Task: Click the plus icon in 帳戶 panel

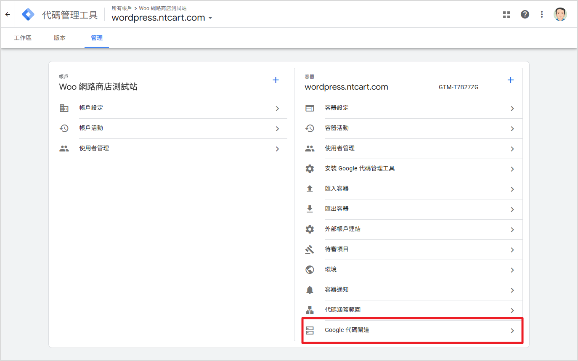Action: coord(276,80)
